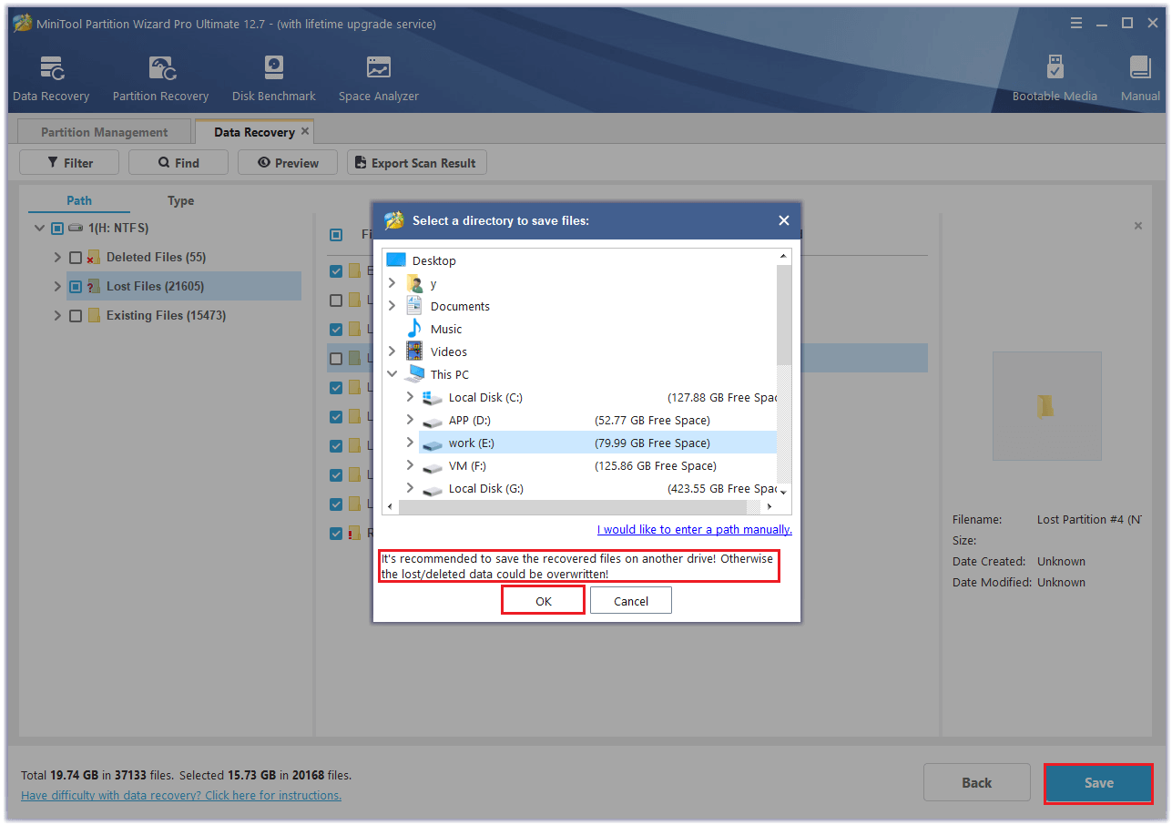Toggle checkbox for 1(H: NTFS) drive
Image resolution: width=1172 pixels, height=825 pixels.
coord(57,228)
